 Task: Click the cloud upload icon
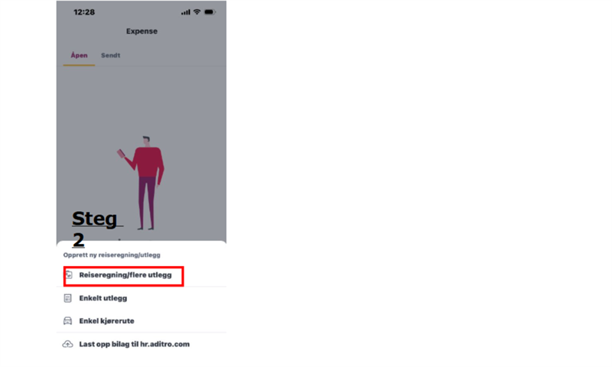coord(67,344)
